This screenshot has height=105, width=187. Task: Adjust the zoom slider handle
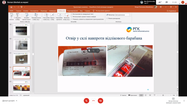click(163, 95)
